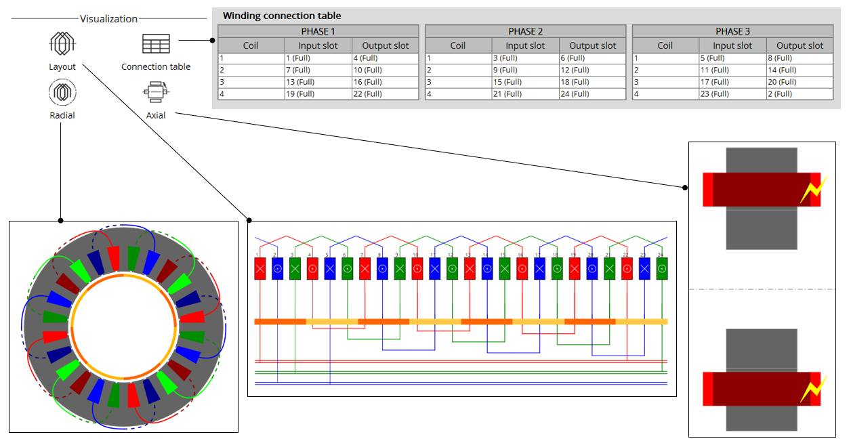
Task: Click the 2 (Full) cell in Phase 3
Action: [x=800, y=94]
